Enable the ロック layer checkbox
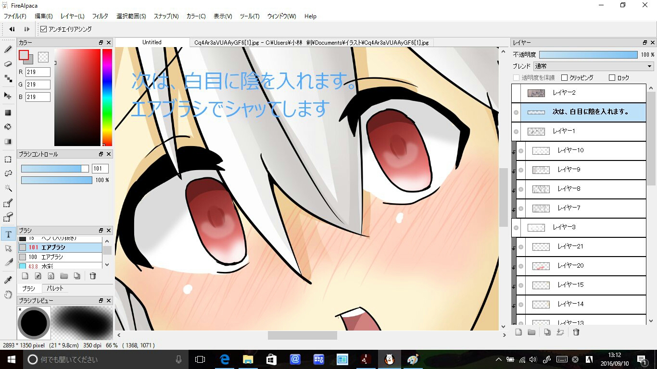This screenshot has height=369, width=657. click(612, 77)
